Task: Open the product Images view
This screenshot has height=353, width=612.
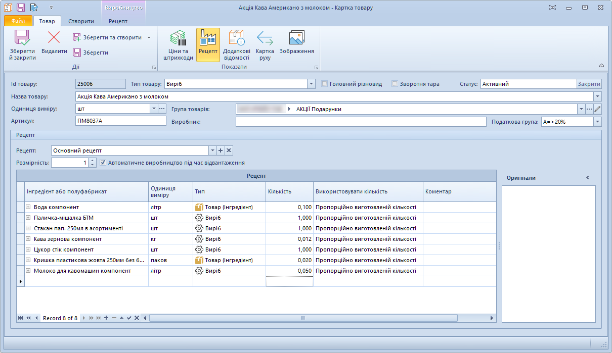Action: point(296,44)
